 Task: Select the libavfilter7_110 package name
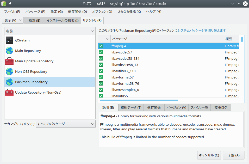(x=123, y=71)
